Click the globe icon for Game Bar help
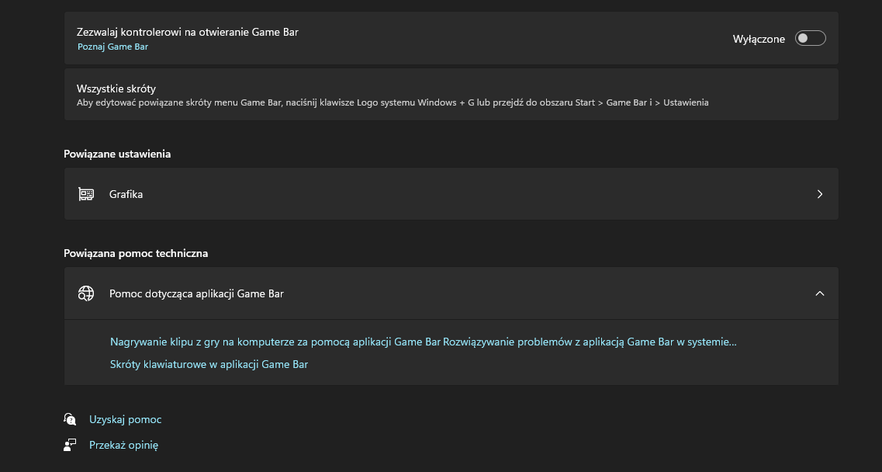The height and width of the screenshot is (472, 882). (x=86, y=293)
